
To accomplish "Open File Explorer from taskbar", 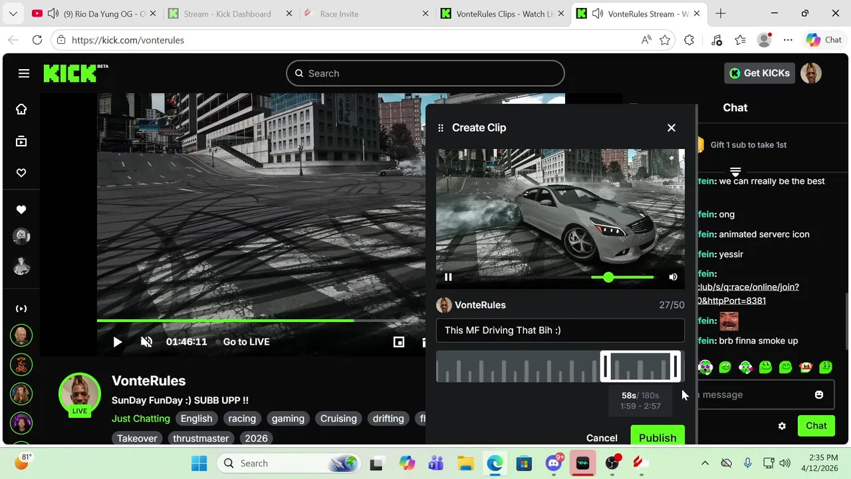I will coord(465,463).
